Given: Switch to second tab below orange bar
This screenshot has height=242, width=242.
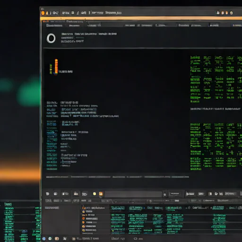Looking at the screenshot, I should point(74,26).
